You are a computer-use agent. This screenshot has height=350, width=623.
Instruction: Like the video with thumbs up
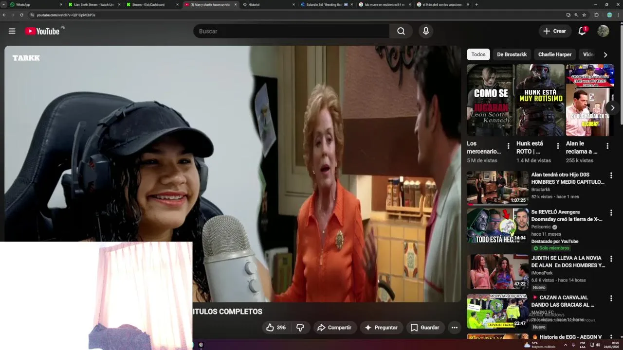(275, 328)
